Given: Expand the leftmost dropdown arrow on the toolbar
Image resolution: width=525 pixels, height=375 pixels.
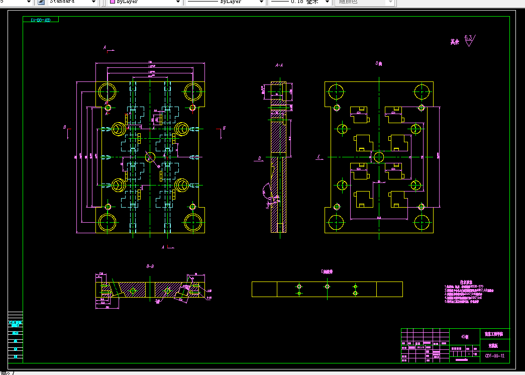Looking at the screenshot, I should 29,2.
